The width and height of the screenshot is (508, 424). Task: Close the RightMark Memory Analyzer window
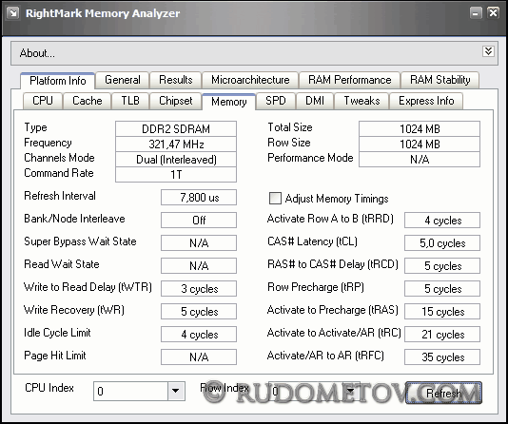[x=493, y=13]
